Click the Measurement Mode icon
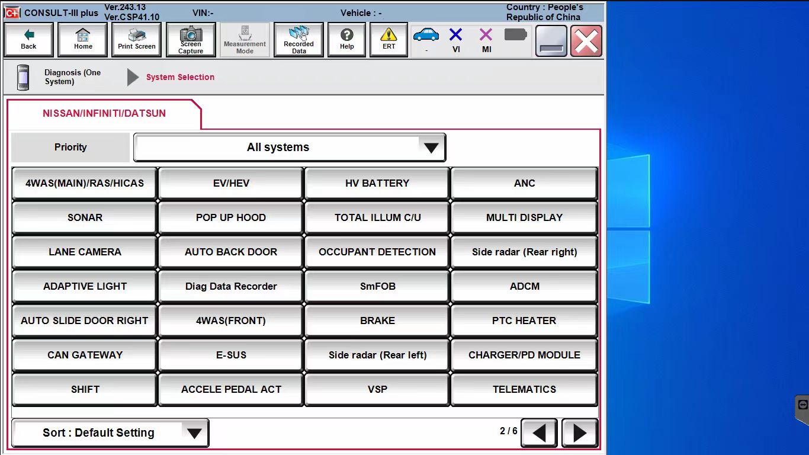Screen dimensions: 809x455 pos(245,40)
